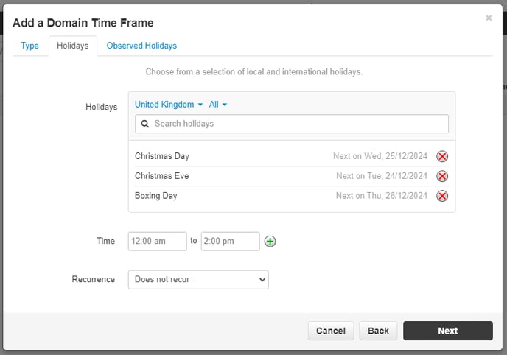This screenshot has width=507, height=355.
Task: Remove Boxing Day holiday with red X
Action: [442, 196]
